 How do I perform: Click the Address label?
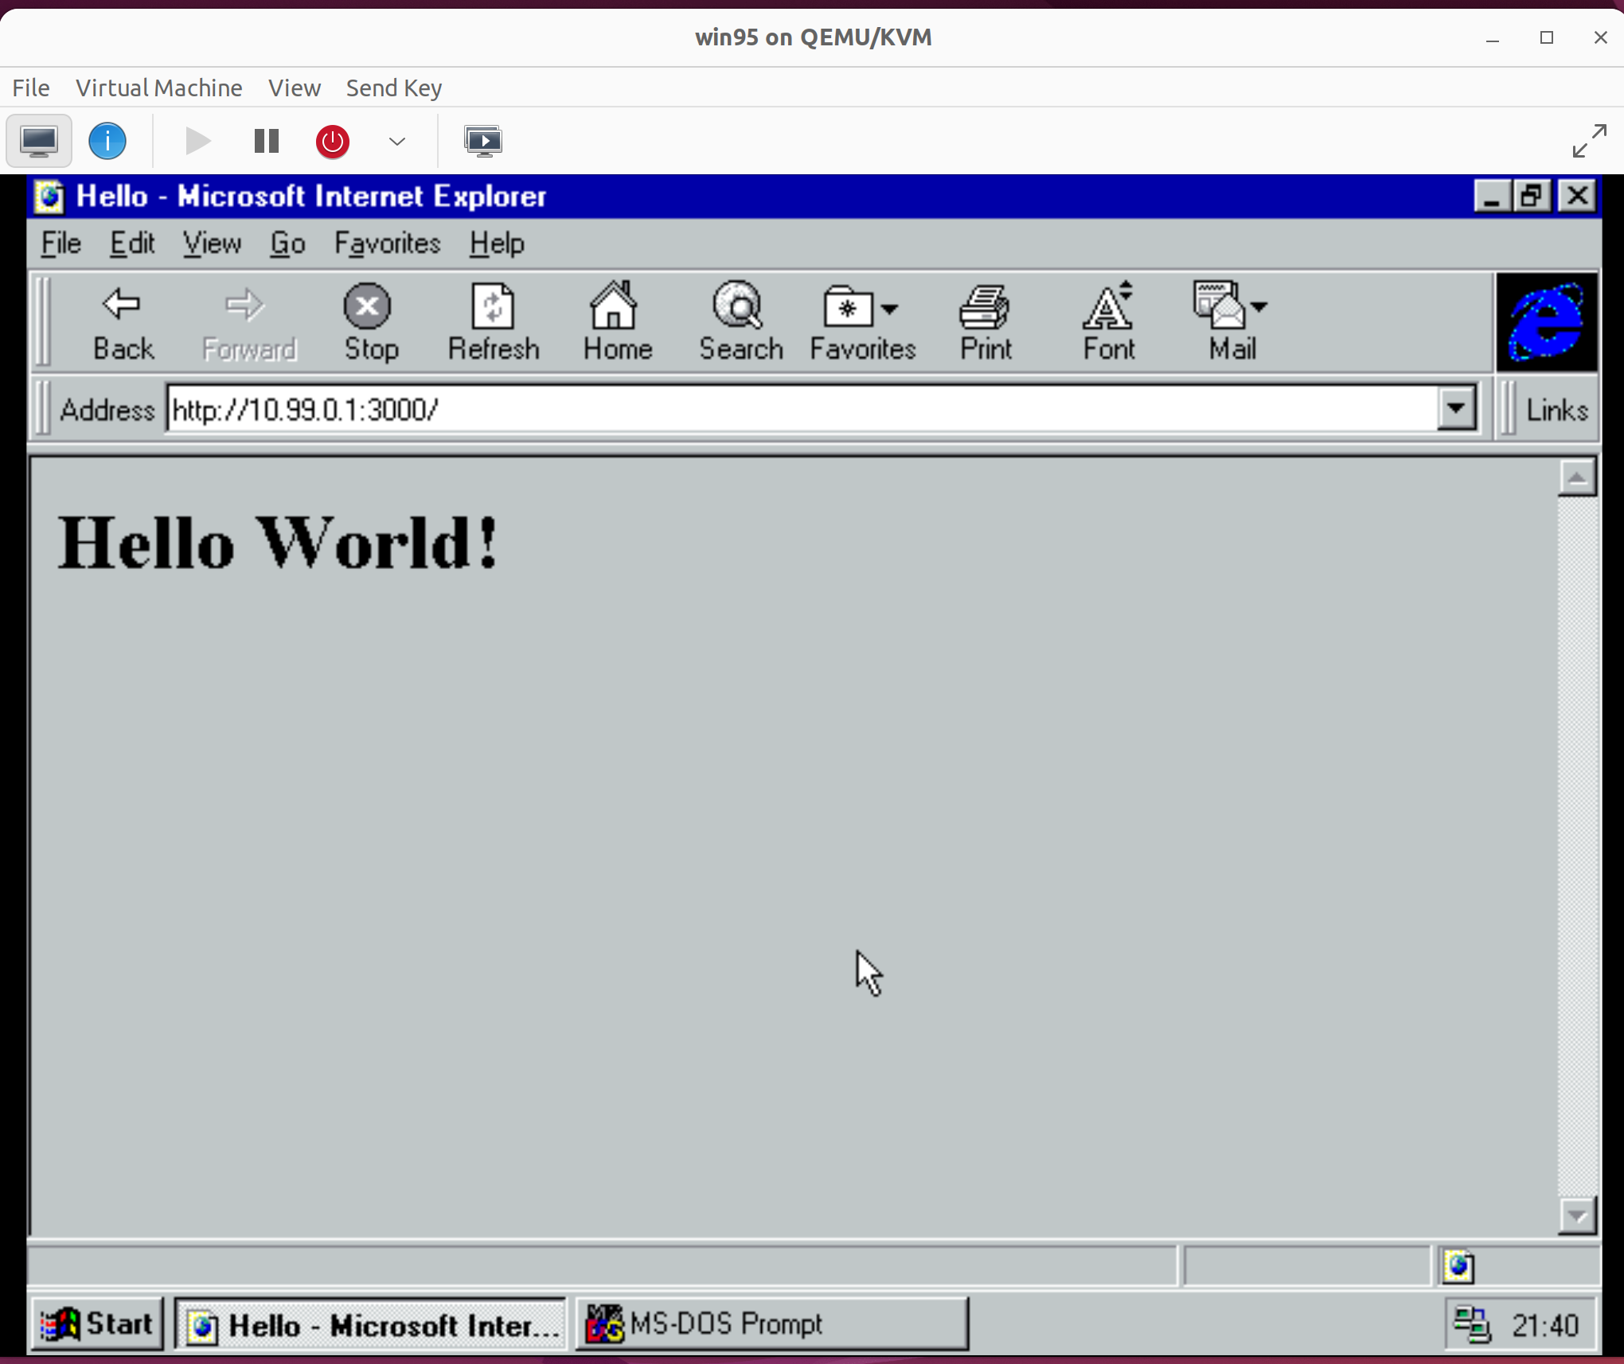[107, 410]
